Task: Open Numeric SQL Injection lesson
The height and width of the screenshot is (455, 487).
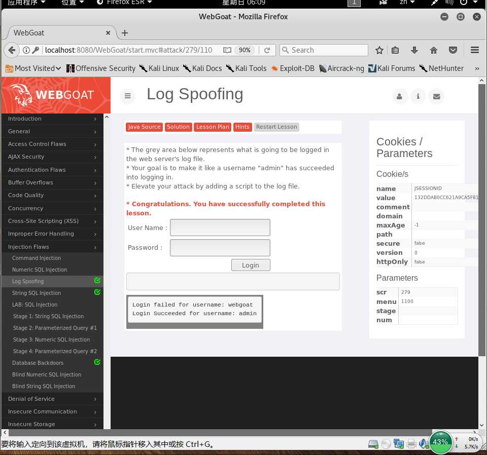Action: pyautogui.click(x=52, y=270)
